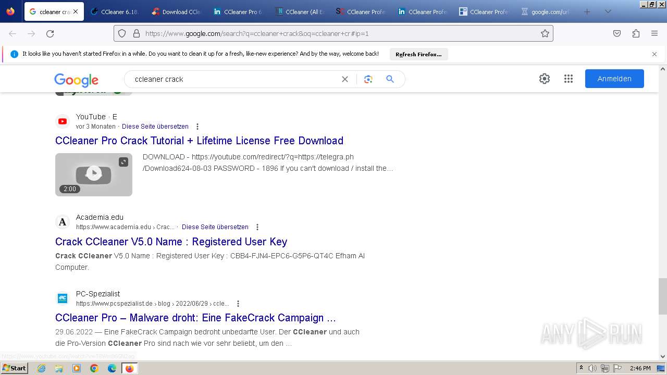The height and width of the screenshot is (375, 667).
Task: Open a new browser tab
Action: click(x=587, y=11)
